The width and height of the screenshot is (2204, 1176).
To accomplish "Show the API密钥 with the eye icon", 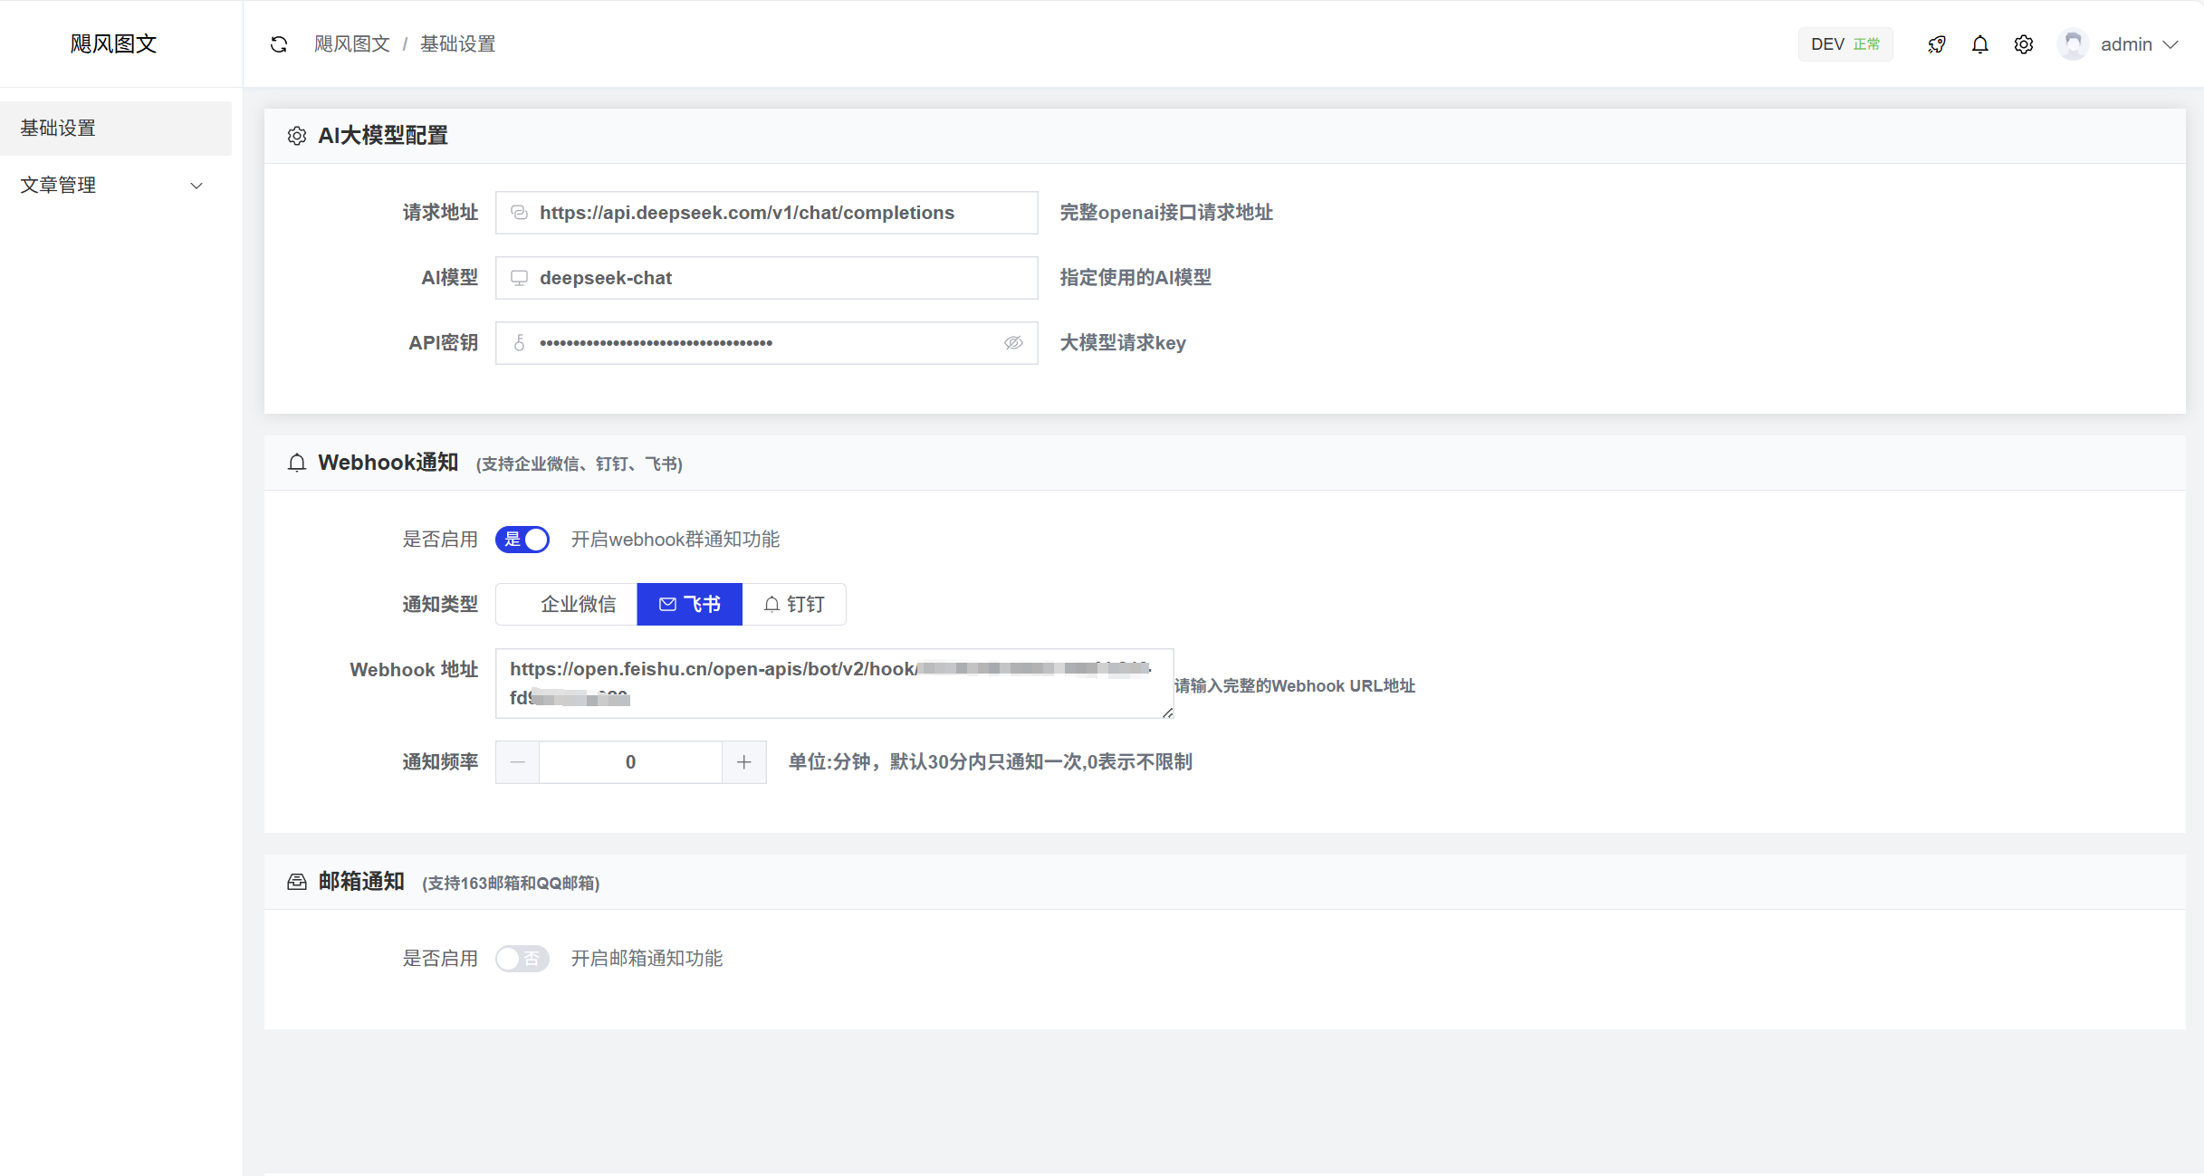I will (x=1013, y=343).
